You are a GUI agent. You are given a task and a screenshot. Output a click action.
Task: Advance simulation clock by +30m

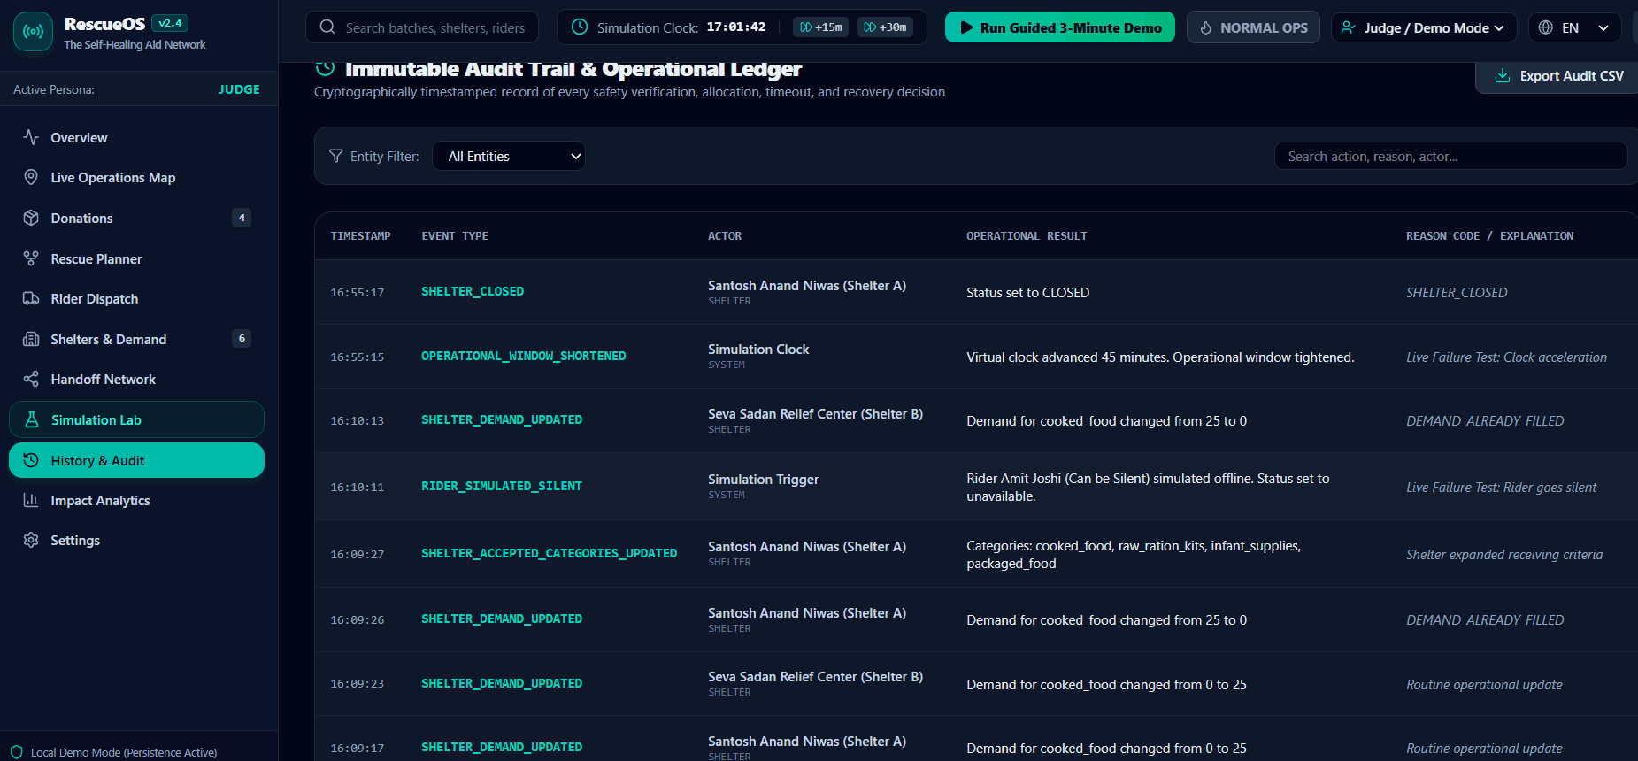[885, 27]
